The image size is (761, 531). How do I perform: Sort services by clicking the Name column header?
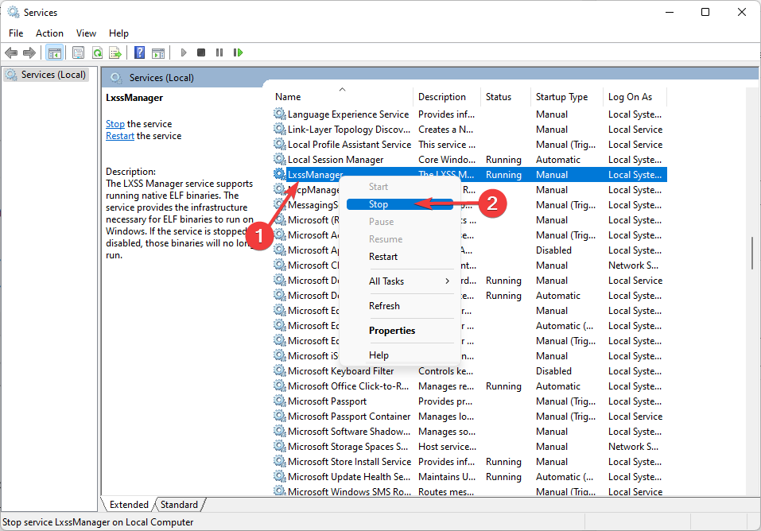[x=288, y=96]
